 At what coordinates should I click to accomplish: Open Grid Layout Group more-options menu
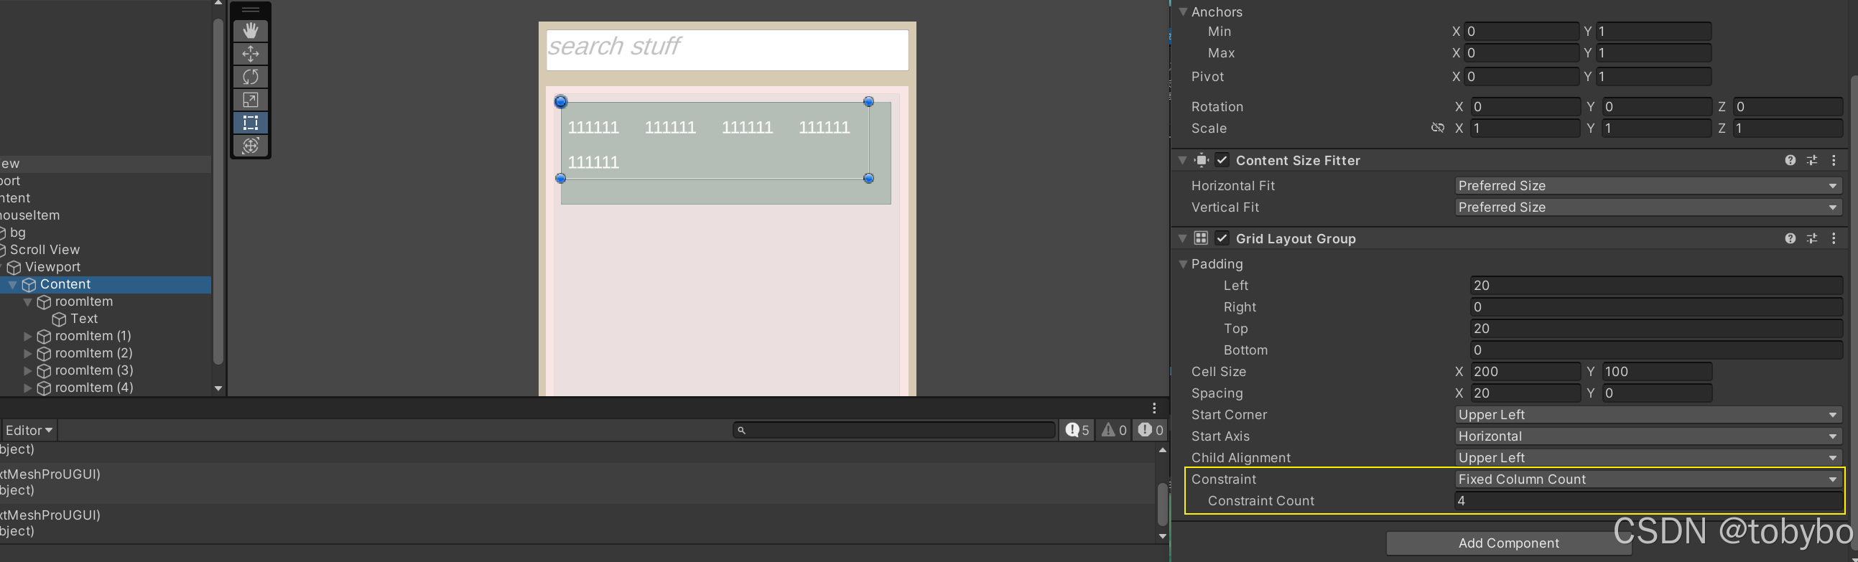tap(1834, 238)
